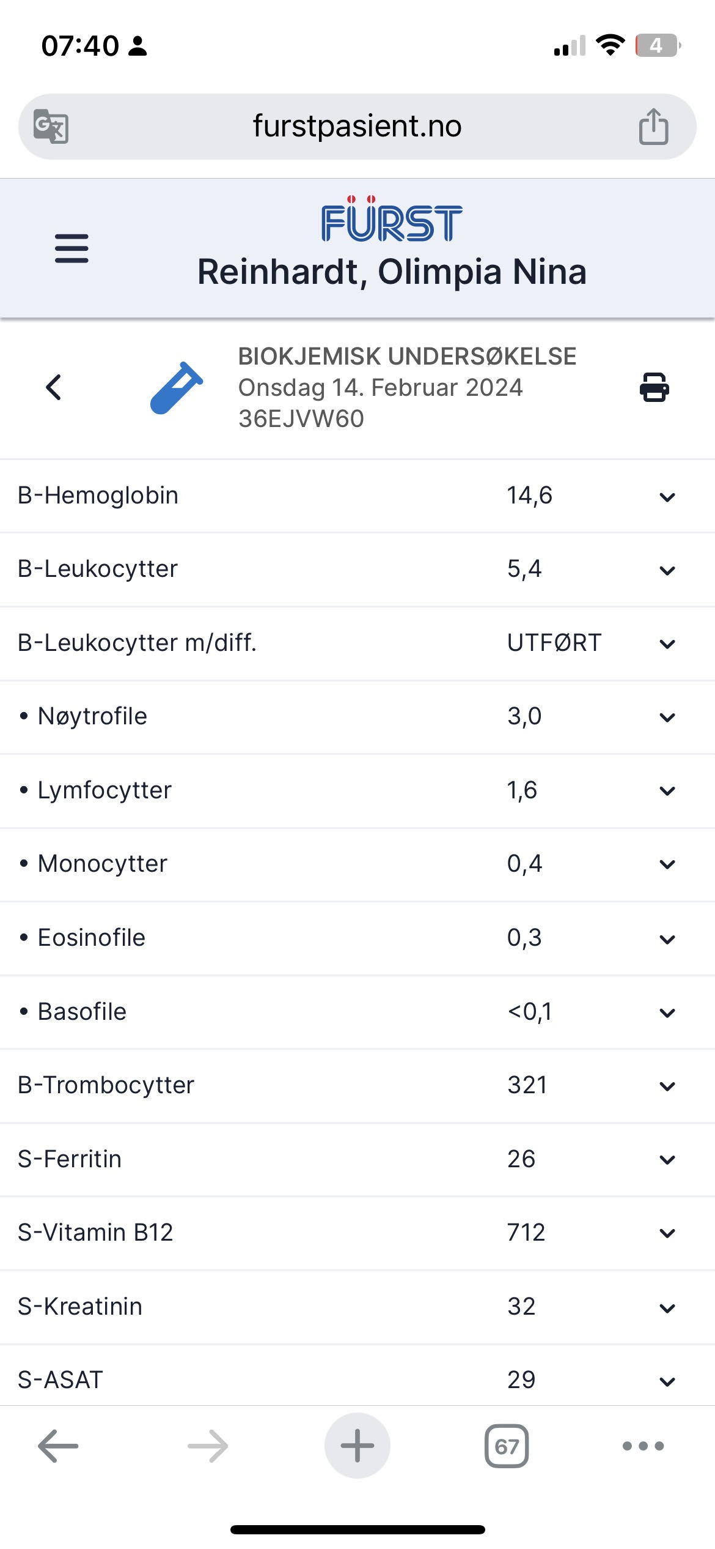This screenshot has height=1549, width=715.
Task: Print the lab results
Action: click(654, 387)
